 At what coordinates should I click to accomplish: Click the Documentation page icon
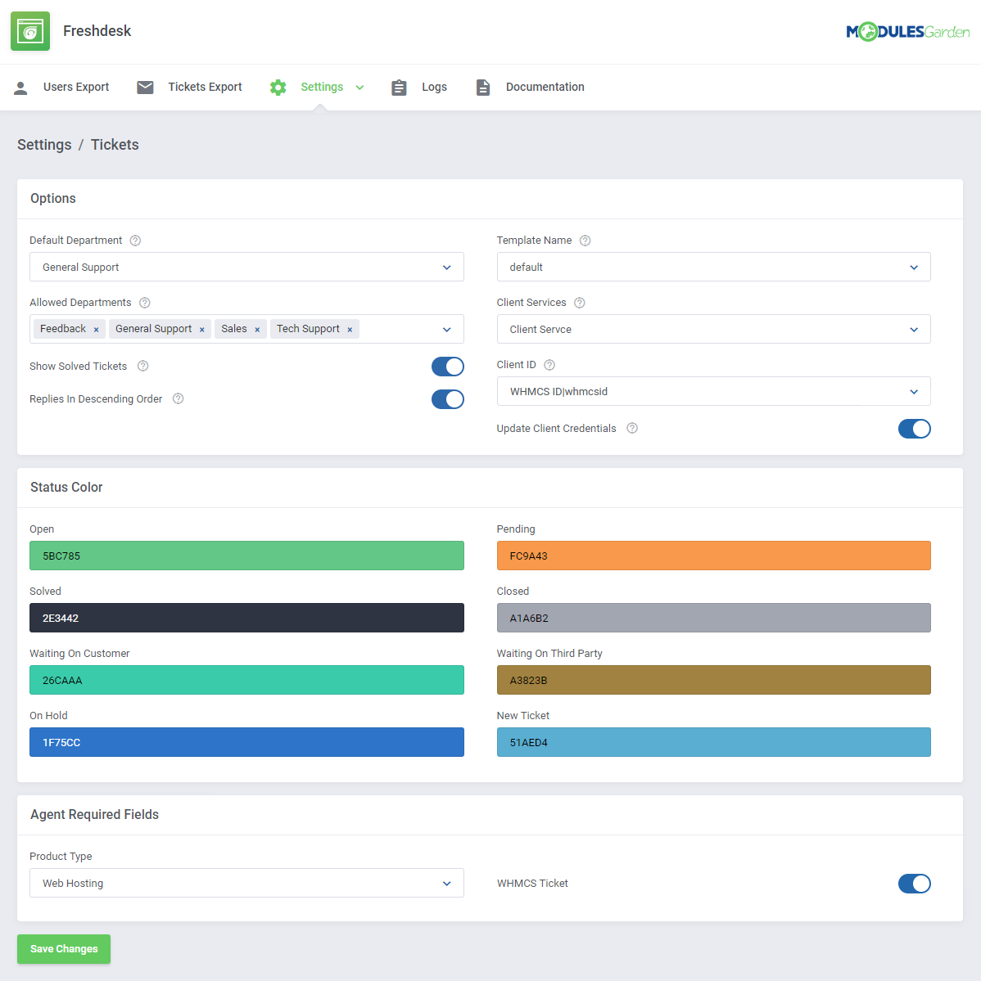click(482, 87)
